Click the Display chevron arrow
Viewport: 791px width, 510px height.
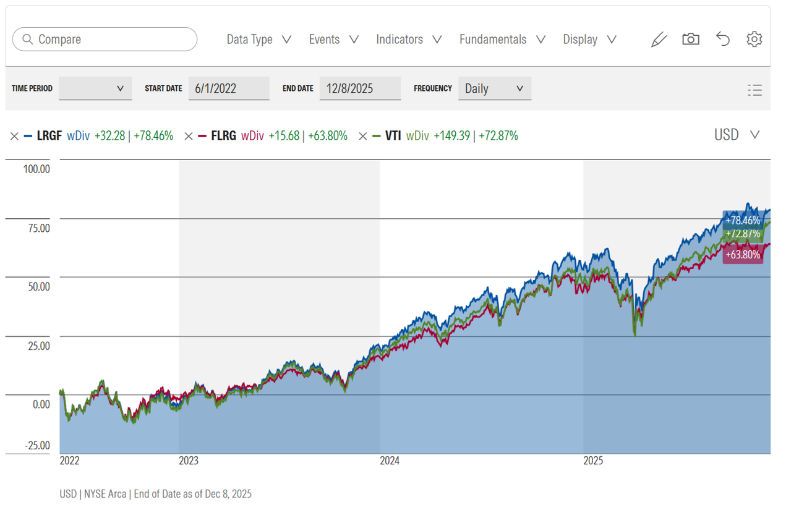tap(612, 40)
